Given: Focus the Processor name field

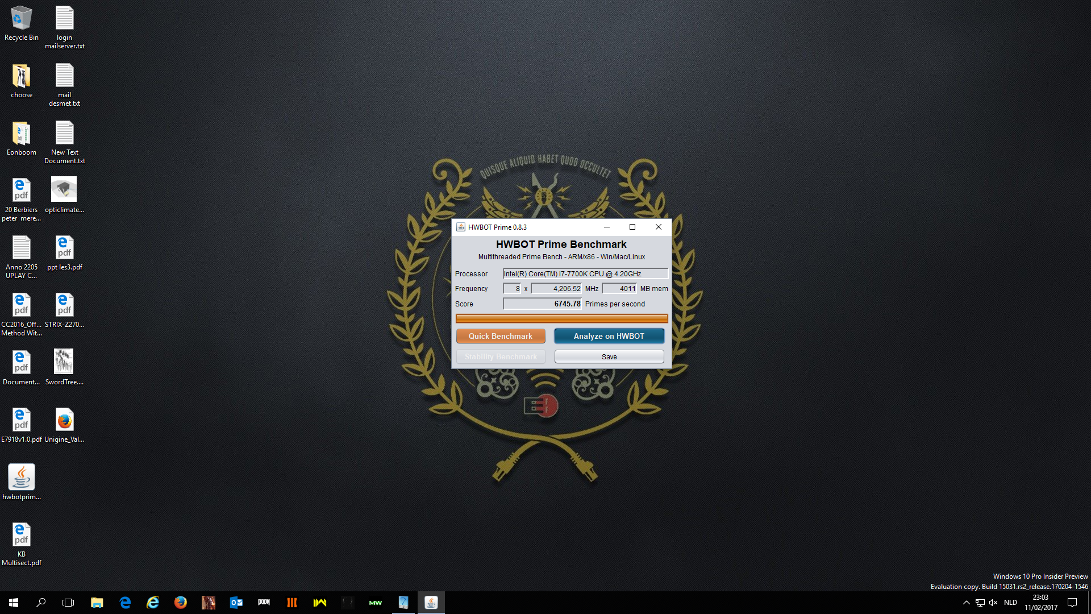Looking at the screenshot, I should tap(585, 273).
